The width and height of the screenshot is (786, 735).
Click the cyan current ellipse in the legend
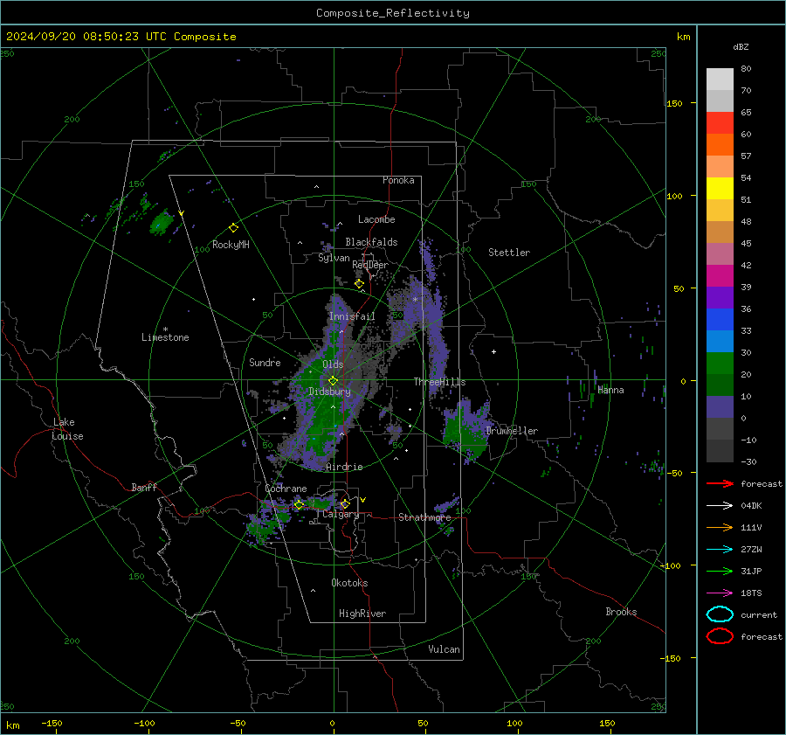pos(720,614)
